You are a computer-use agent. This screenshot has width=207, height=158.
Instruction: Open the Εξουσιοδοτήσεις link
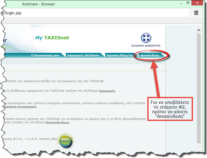point(57,123)
